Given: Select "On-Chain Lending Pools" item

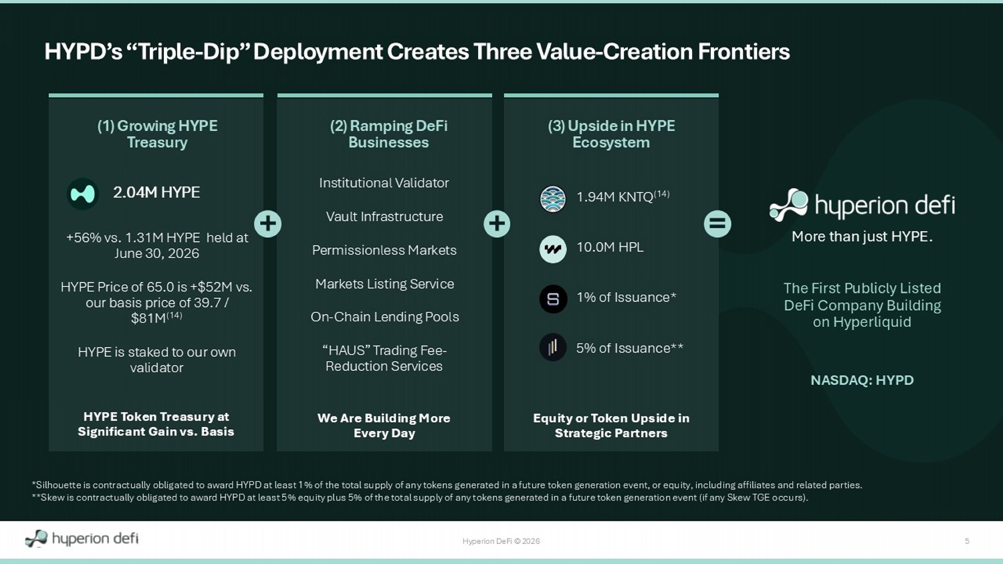Looking at the screenshot, I should pos(384,317).
